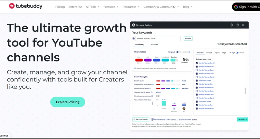Screen dimensions: 260x139
Task: Click the info icon beside Optimization strength
Action: coord(150,89)
